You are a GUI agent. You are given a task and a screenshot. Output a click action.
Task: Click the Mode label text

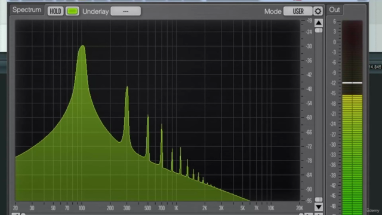pyautogui.click(x=273, y=11)
